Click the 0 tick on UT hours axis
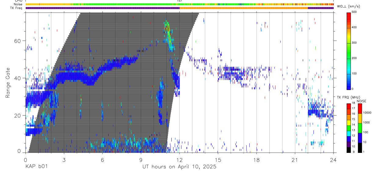This screenshot has height=173, width=375. click(x=26, y=160)
